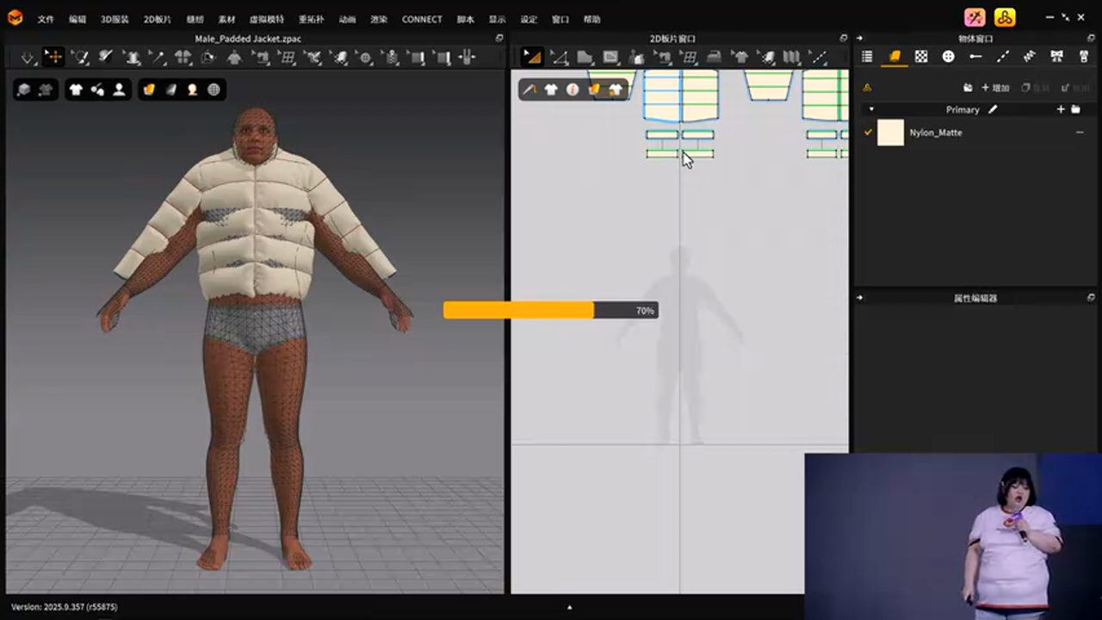Click the pink magic wand icon at top right

974,18
